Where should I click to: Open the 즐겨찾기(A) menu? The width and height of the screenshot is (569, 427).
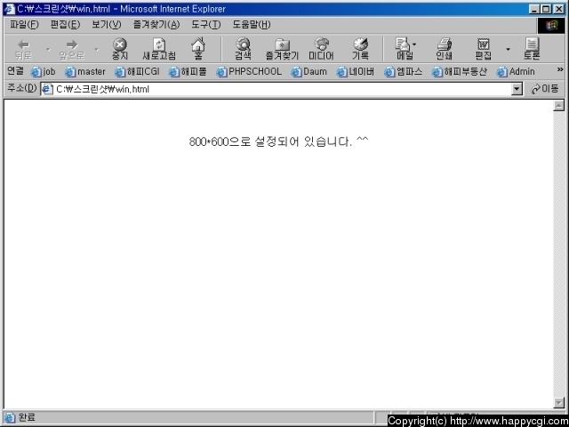[x=156, y=25]
